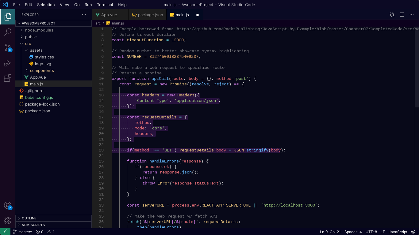Open the remote window indicator
Image resolution: width=419 pixels, height=235 pixels.
(x=5, y=232)
